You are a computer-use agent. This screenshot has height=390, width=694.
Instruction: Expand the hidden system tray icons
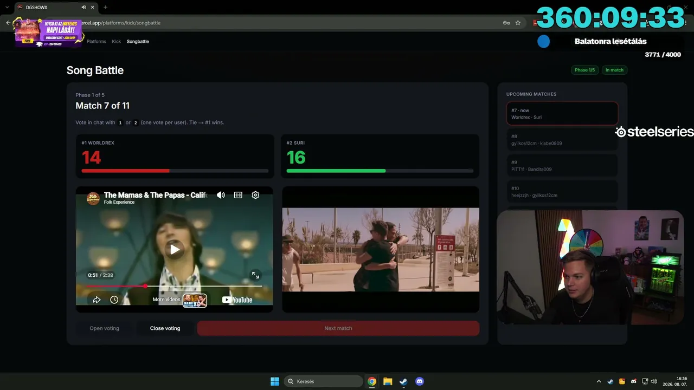[x=599, y=381]
